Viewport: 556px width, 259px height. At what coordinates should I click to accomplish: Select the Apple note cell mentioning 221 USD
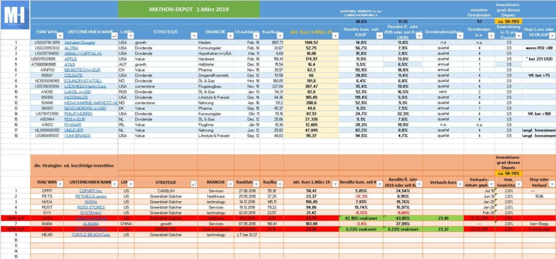pyautogui.click(x=539, y=59)
